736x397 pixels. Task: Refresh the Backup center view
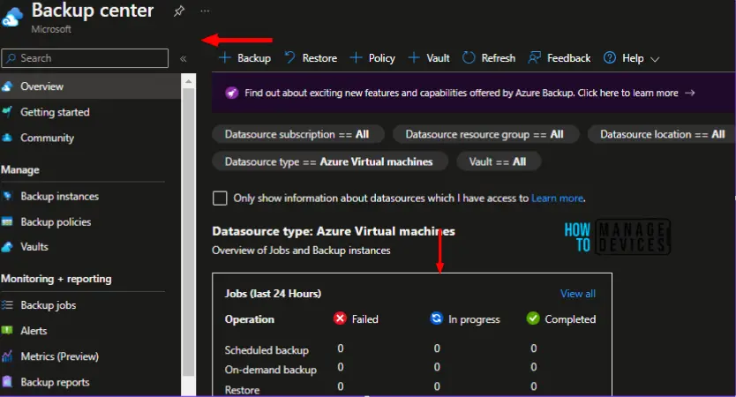point(489,58)
